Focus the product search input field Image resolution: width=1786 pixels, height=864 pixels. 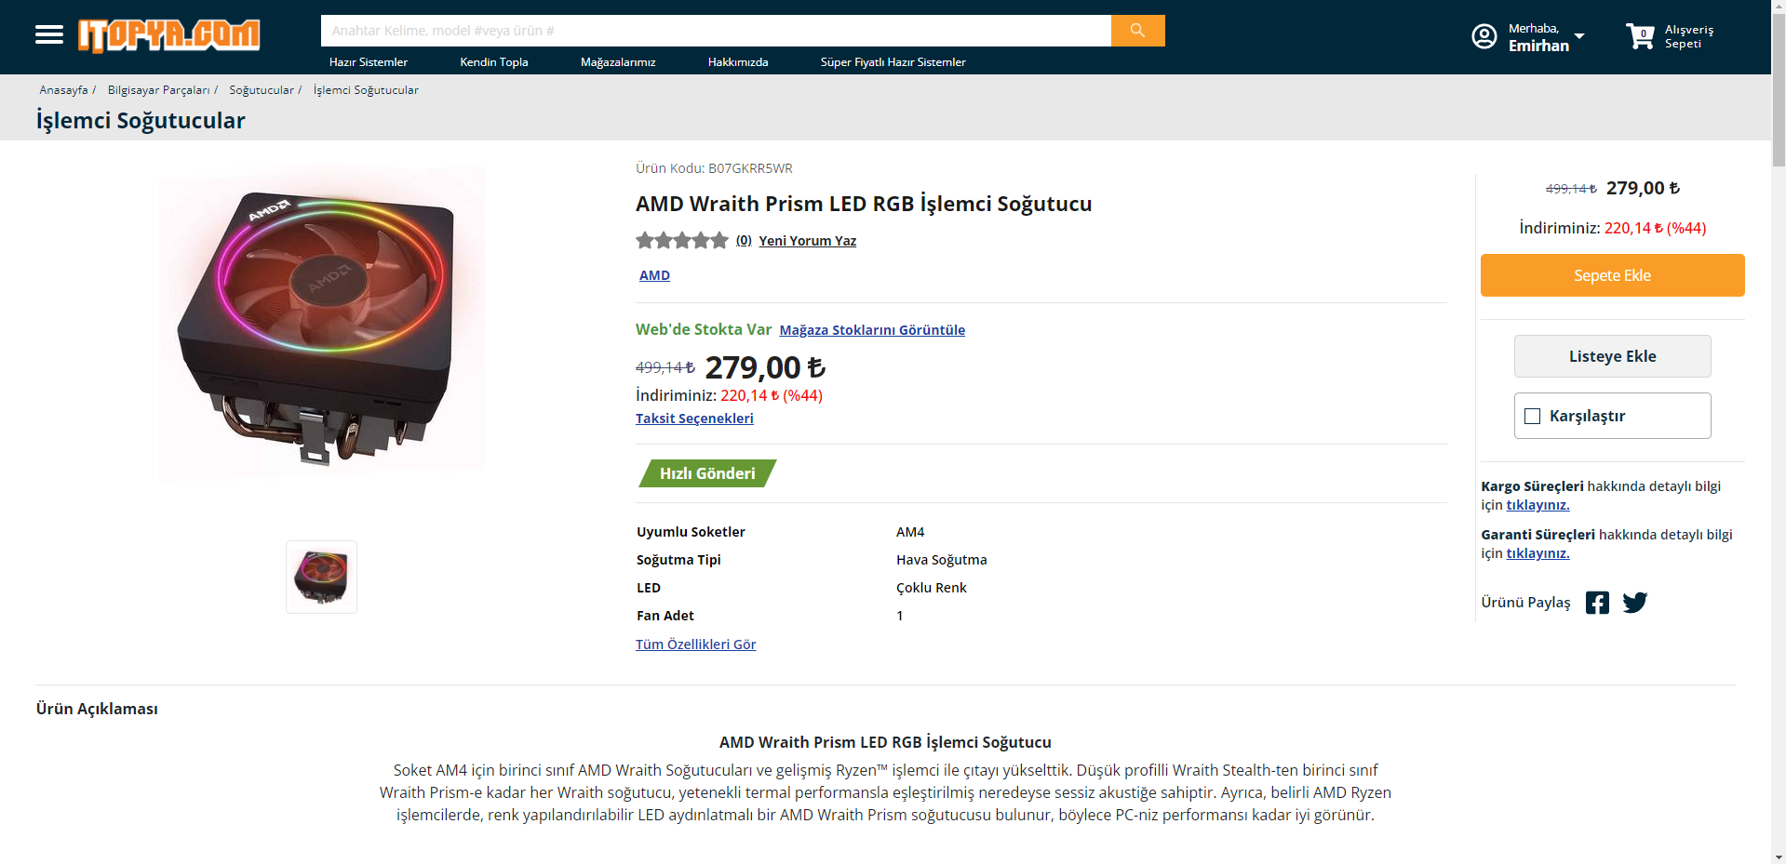[715, 31]
